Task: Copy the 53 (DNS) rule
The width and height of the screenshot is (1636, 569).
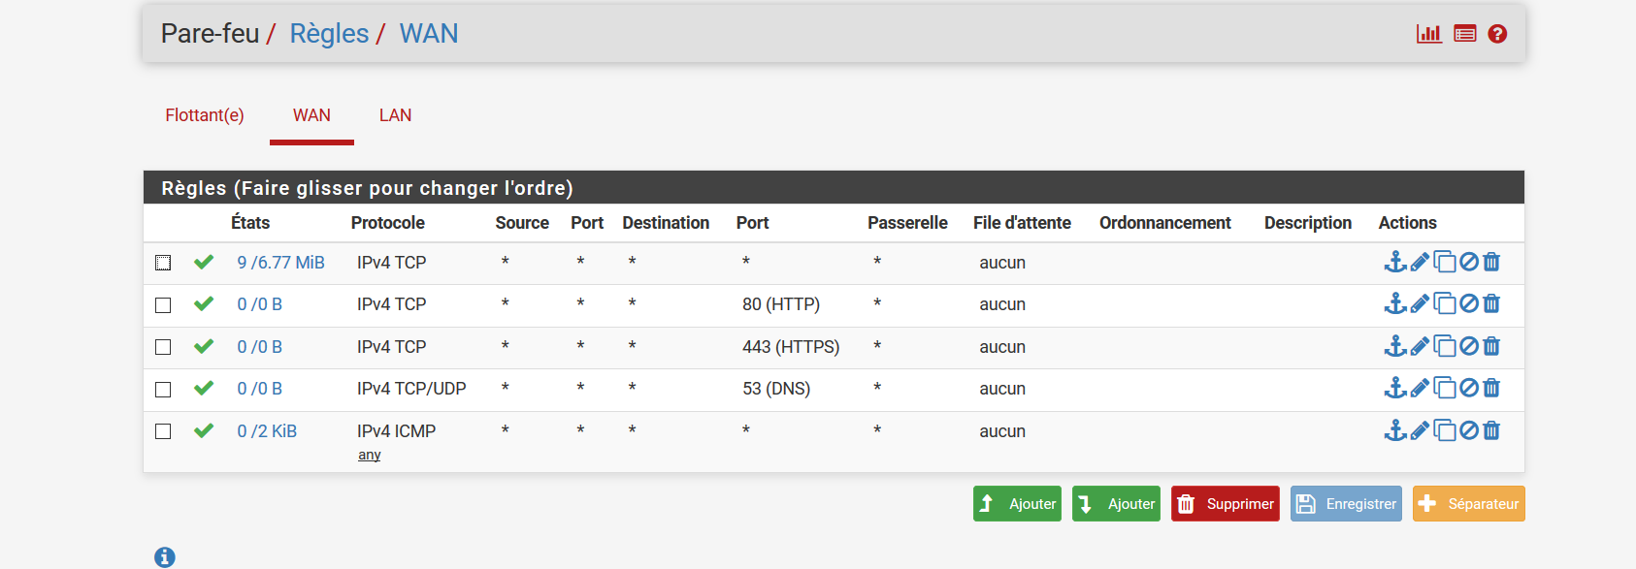Action: 1445,389
